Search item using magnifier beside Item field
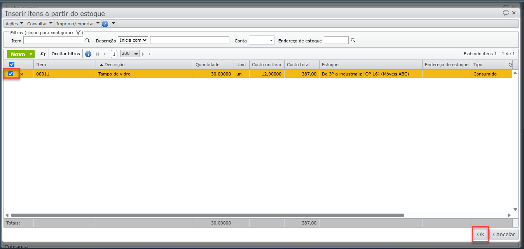This screenshot has height=249, width=524. pos(87,40)
